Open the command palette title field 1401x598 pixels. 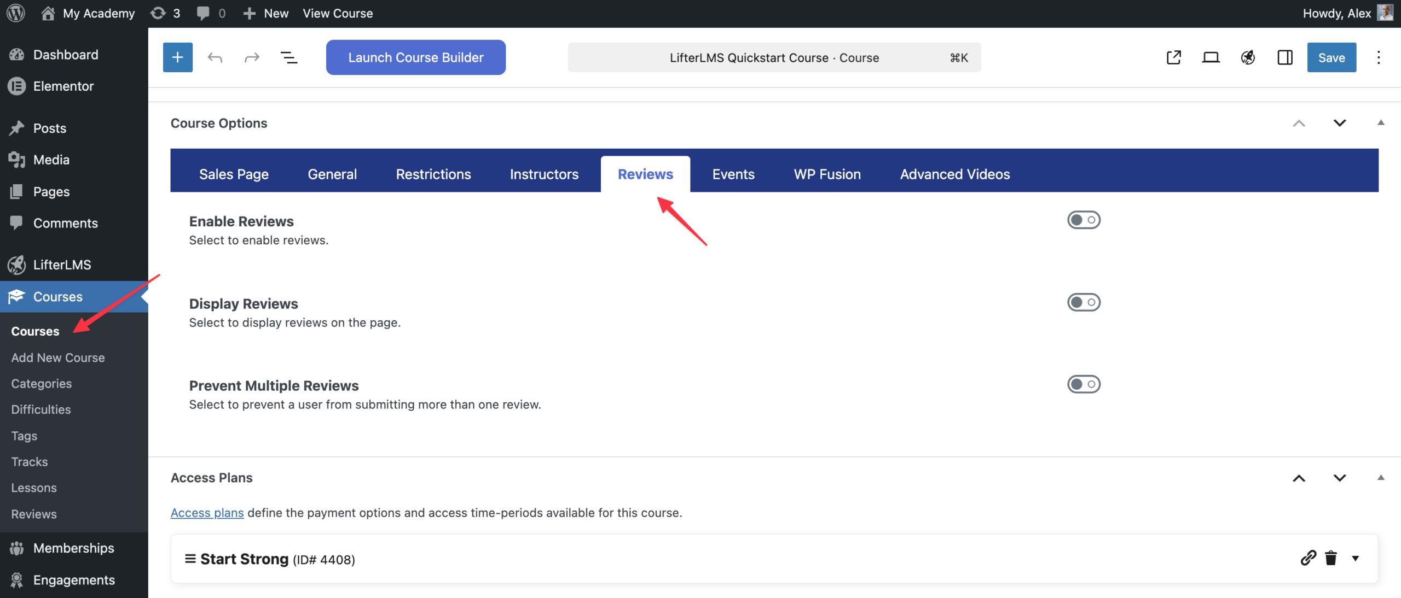coord(774,57)
